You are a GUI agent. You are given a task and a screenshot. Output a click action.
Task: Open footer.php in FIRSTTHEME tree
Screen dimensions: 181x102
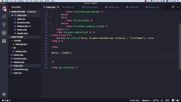click(25, 55)
